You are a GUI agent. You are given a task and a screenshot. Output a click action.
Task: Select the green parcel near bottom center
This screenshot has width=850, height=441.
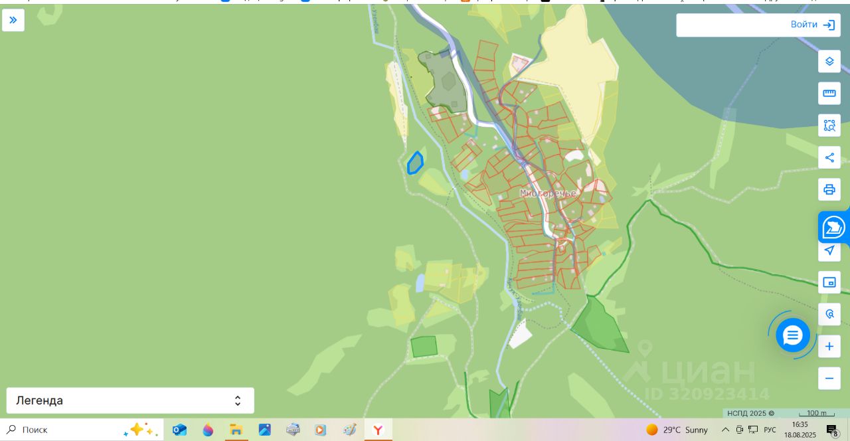pyautogui.click(x=424, y=347)
